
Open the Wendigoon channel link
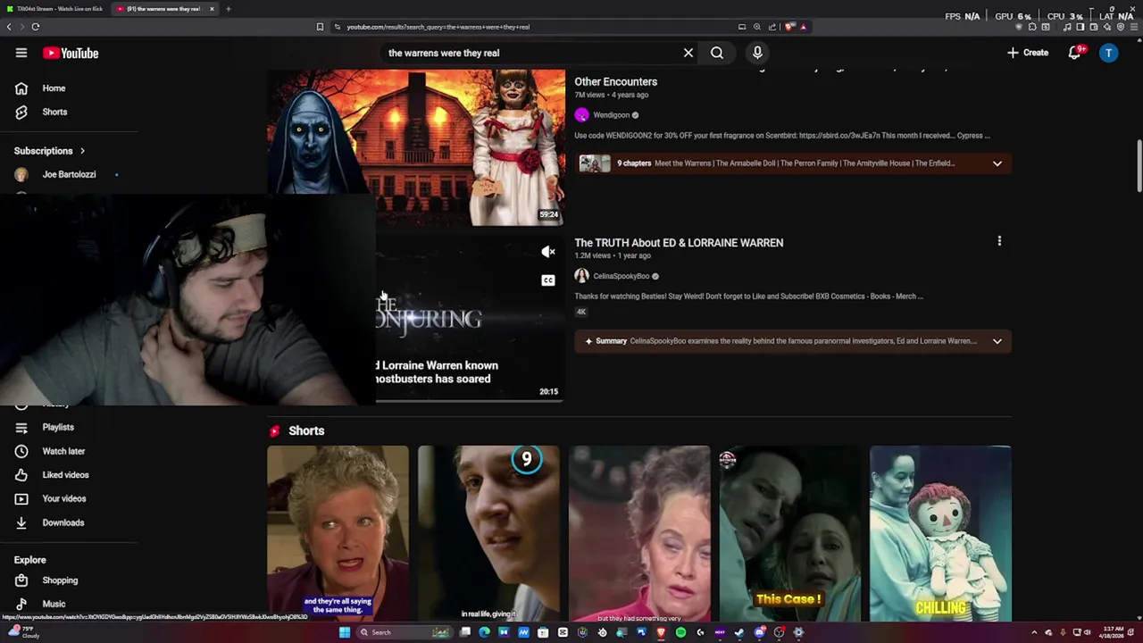click(x=611, y=115)
